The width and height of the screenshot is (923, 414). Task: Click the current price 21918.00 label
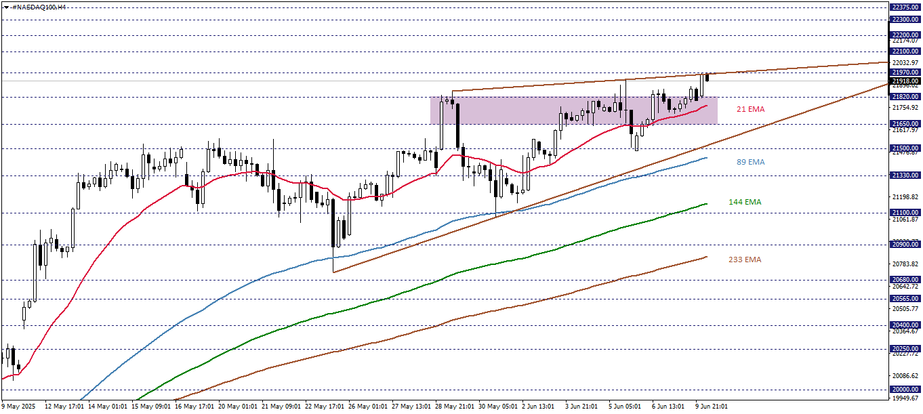pyautogui.click(x=905, y=81)
